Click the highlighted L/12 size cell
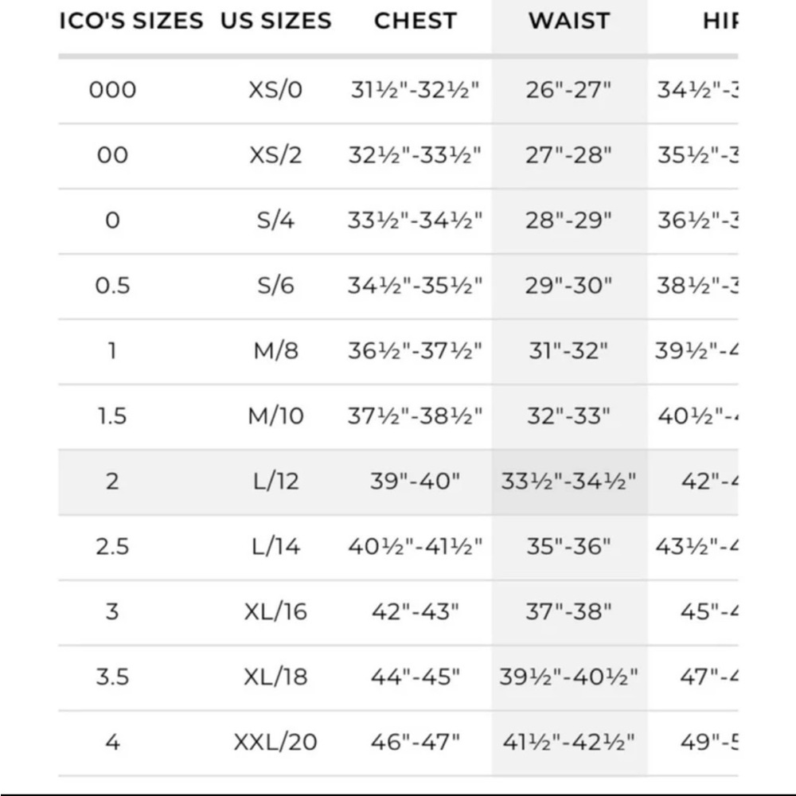The width and height of the screenshot is (796, 796). click(275, 481)
